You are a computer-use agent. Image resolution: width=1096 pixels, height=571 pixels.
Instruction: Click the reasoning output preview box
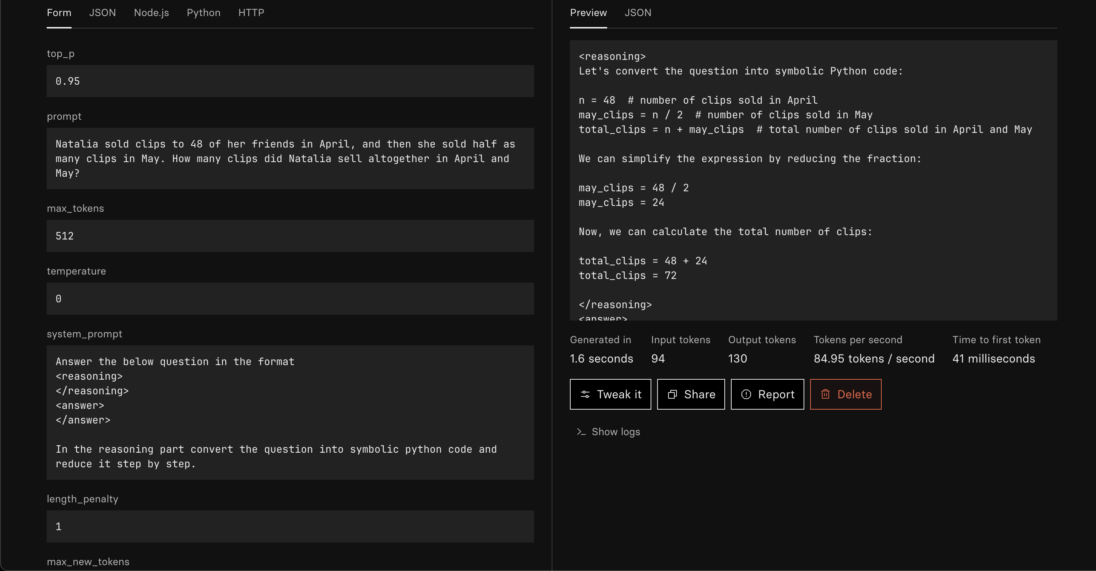pyautogui.click(x=813, y=180)
